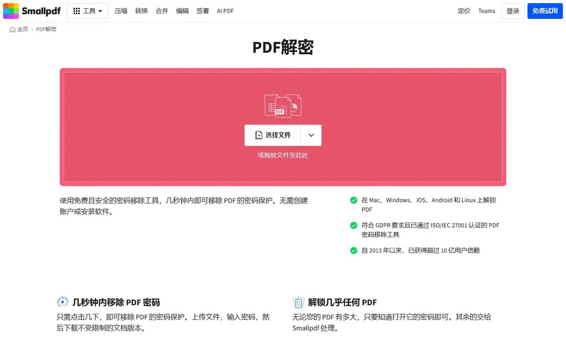The image size is (566, 354).
Task: Click the green checkmark beside Mac, Windows line
Action: tap(354, 200)
